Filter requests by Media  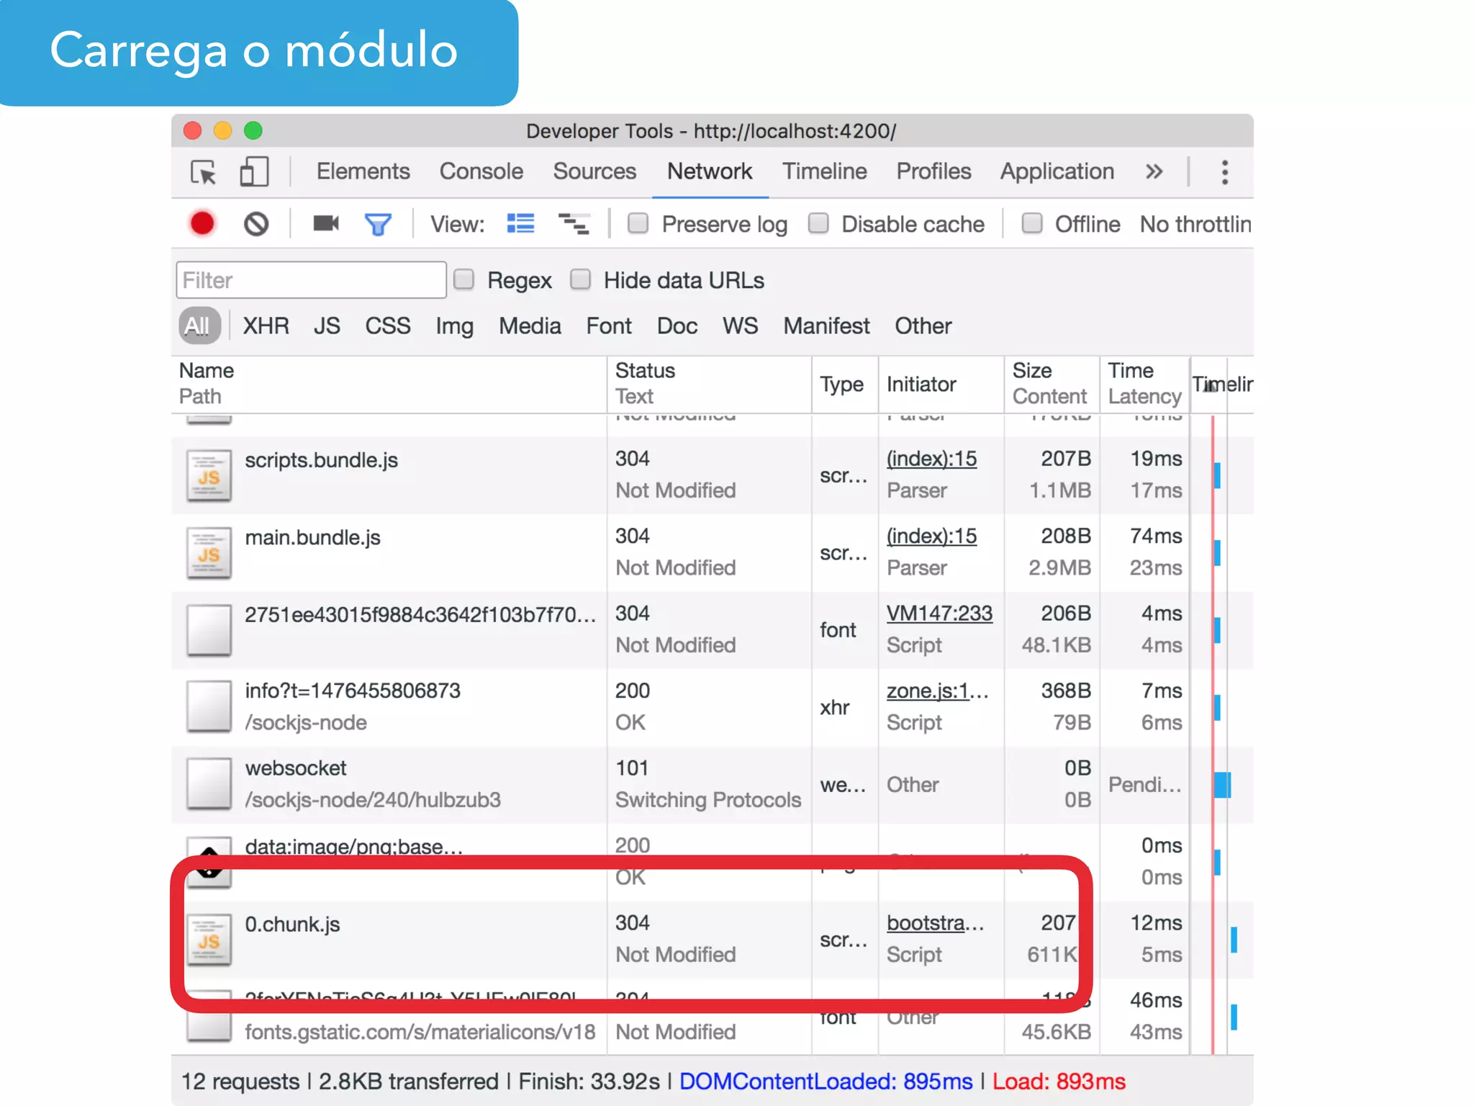(530, 326)
